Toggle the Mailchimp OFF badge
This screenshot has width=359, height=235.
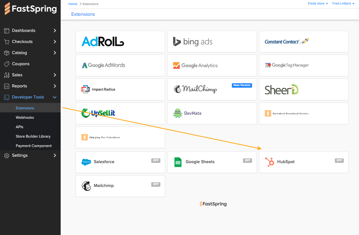156,184
